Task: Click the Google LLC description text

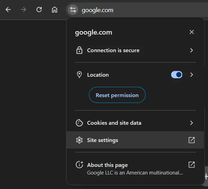Action: pos(135,173)
